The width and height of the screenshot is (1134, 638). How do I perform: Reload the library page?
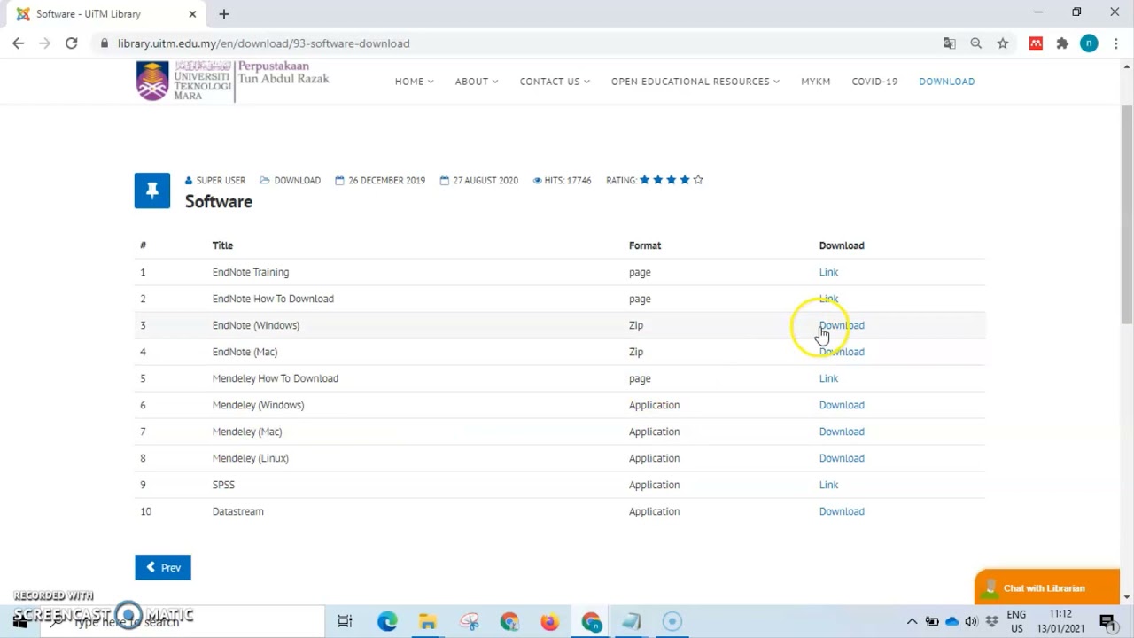pos(72,43)
